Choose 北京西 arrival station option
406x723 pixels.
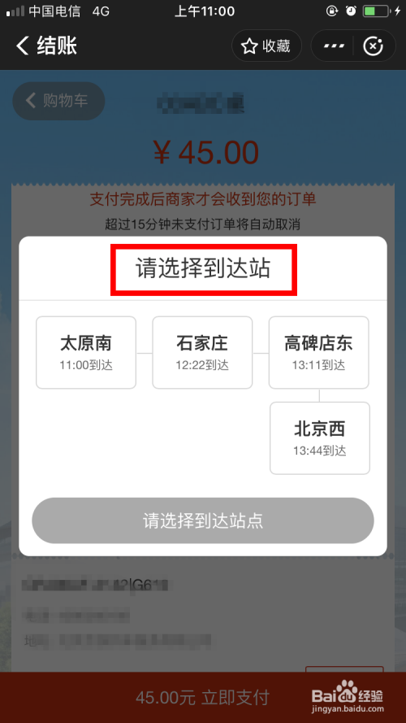(x=319, y=438)
